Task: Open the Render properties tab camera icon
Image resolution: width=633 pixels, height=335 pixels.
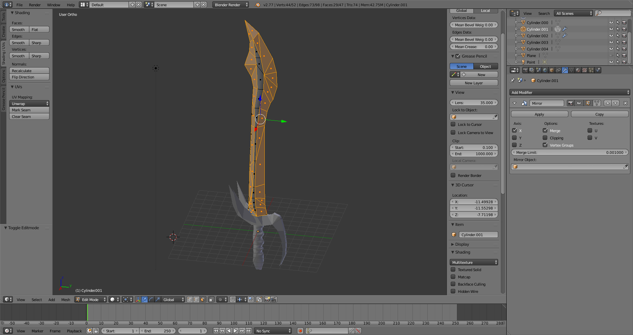Action: point(525,70)
